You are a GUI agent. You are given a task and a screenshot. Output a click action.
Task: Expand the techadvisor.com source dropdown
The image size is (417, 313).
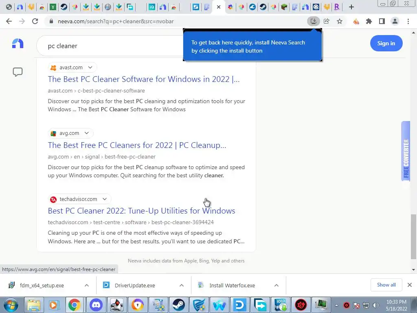105,199
